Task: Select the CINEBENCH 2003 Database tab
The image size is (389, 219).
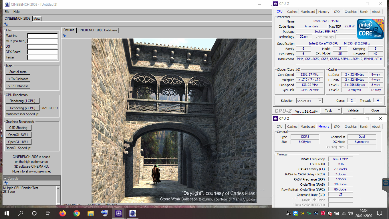Action: pyautogui.click(x=97, y=30)
